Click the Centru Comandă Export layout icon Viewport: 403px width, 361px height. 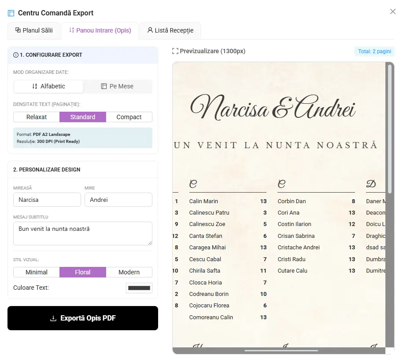[x=11, y=13]
